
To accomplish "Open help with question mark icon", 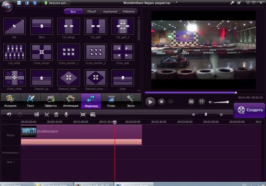I will point(35,3).
